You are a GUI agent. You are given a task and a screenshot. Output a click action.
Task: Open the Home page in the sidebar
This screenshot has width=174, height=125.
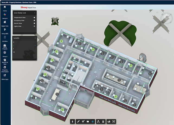5,8
